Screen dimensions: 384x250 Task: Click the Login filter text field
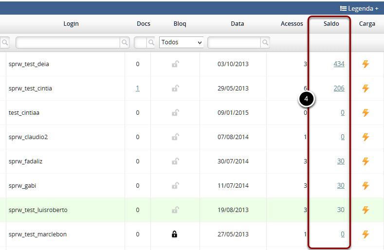click(x=68, y=43)
